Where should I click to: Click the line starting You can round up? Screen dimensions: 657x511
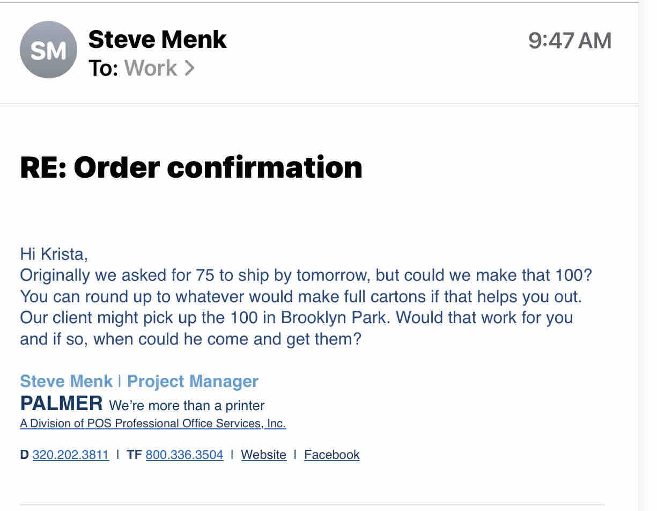pos(301,296)
